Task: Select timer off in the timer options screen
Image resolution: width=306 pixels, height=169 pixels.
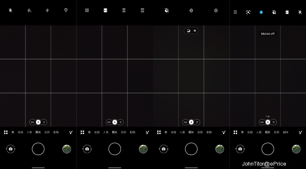Action: pos(167,10)
